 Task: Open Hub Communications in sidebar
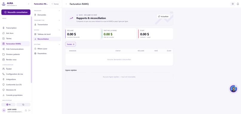tap(15, 49)
